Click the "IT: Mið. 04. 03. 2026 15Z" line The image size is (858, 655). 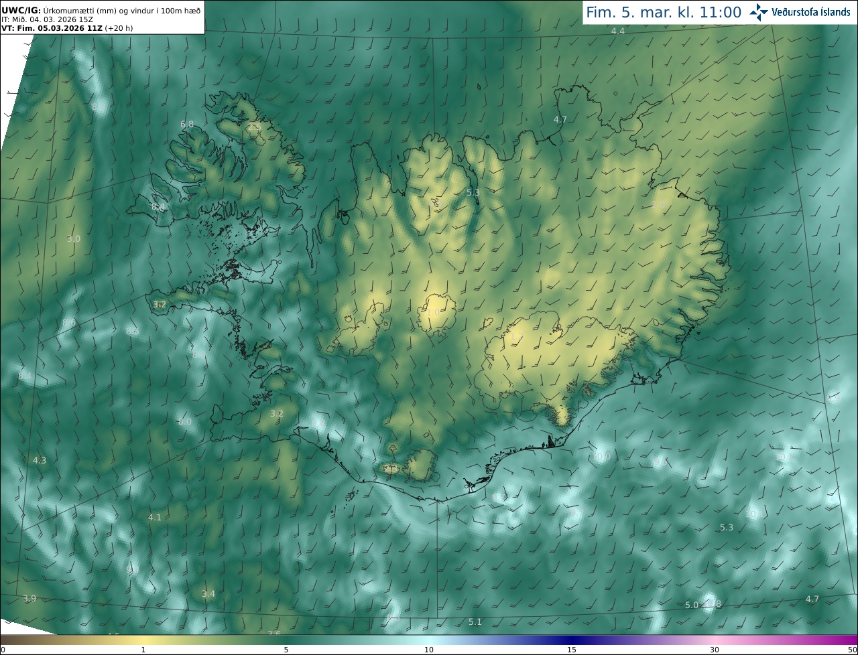[47, 19]
